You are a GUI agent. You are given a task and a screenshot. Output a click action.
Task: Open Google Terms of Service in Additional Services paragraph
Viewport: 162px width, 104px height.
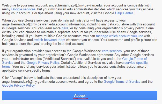point(142,59)
